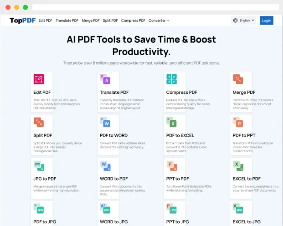283x226 pixels.
Task: Open the EXCEL to PDF card title
Action: click(x=247, y=179)
